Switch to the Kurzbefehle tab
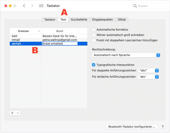170x133 pixels. (79, 20)
